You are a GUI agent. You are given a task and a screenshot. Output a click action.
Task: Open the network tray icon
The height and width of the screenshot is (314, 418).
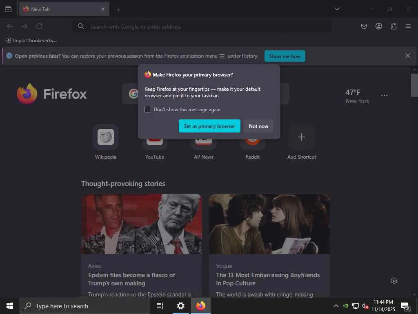pos(356,306)
